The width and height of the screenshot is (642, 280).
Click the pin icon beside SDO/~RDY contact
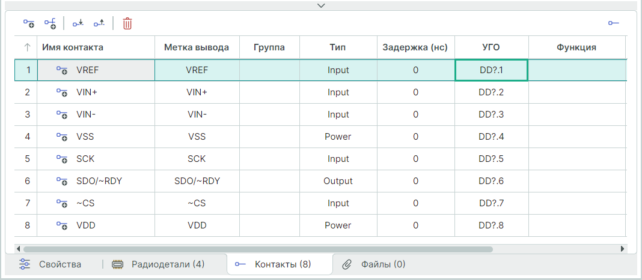click(x=62, y=181)
